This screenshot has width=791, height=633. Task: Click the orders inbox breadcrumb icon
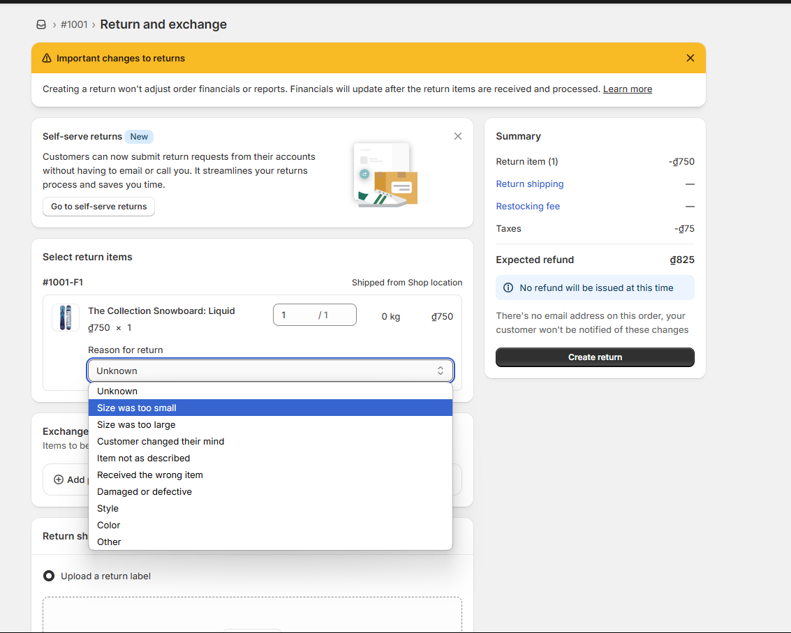(41, 24)
